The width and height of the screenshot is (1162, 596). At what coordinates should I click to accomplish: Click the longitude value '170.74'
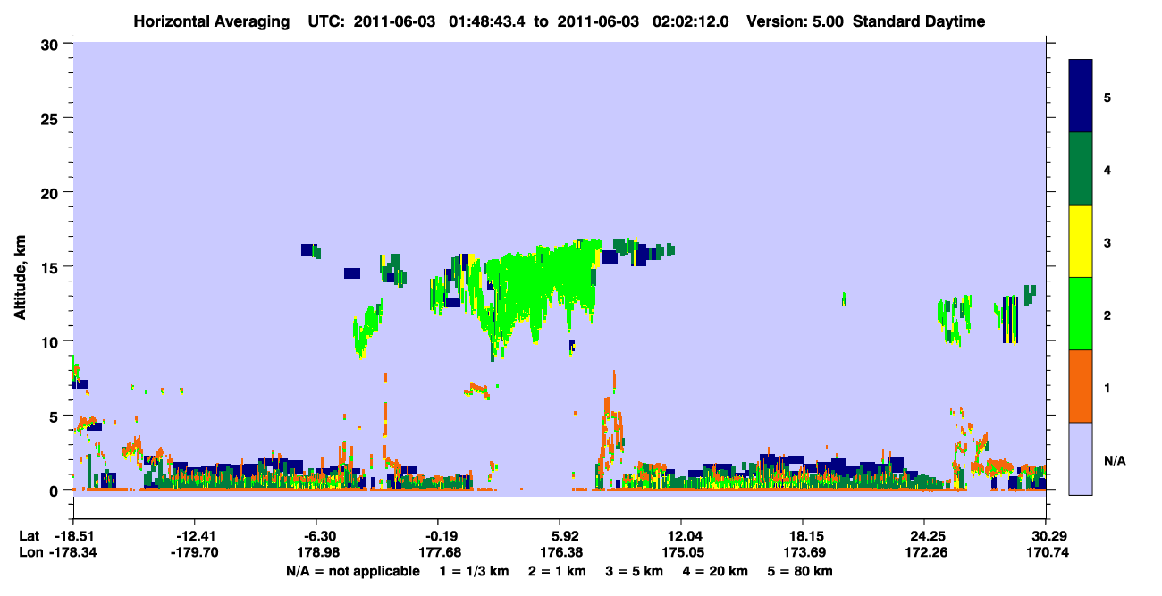pos(1046,552)
